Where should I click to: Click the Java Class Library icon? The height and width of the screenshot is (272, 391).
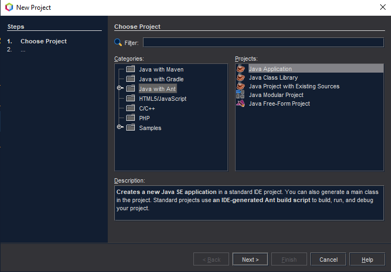coord(240,77)
